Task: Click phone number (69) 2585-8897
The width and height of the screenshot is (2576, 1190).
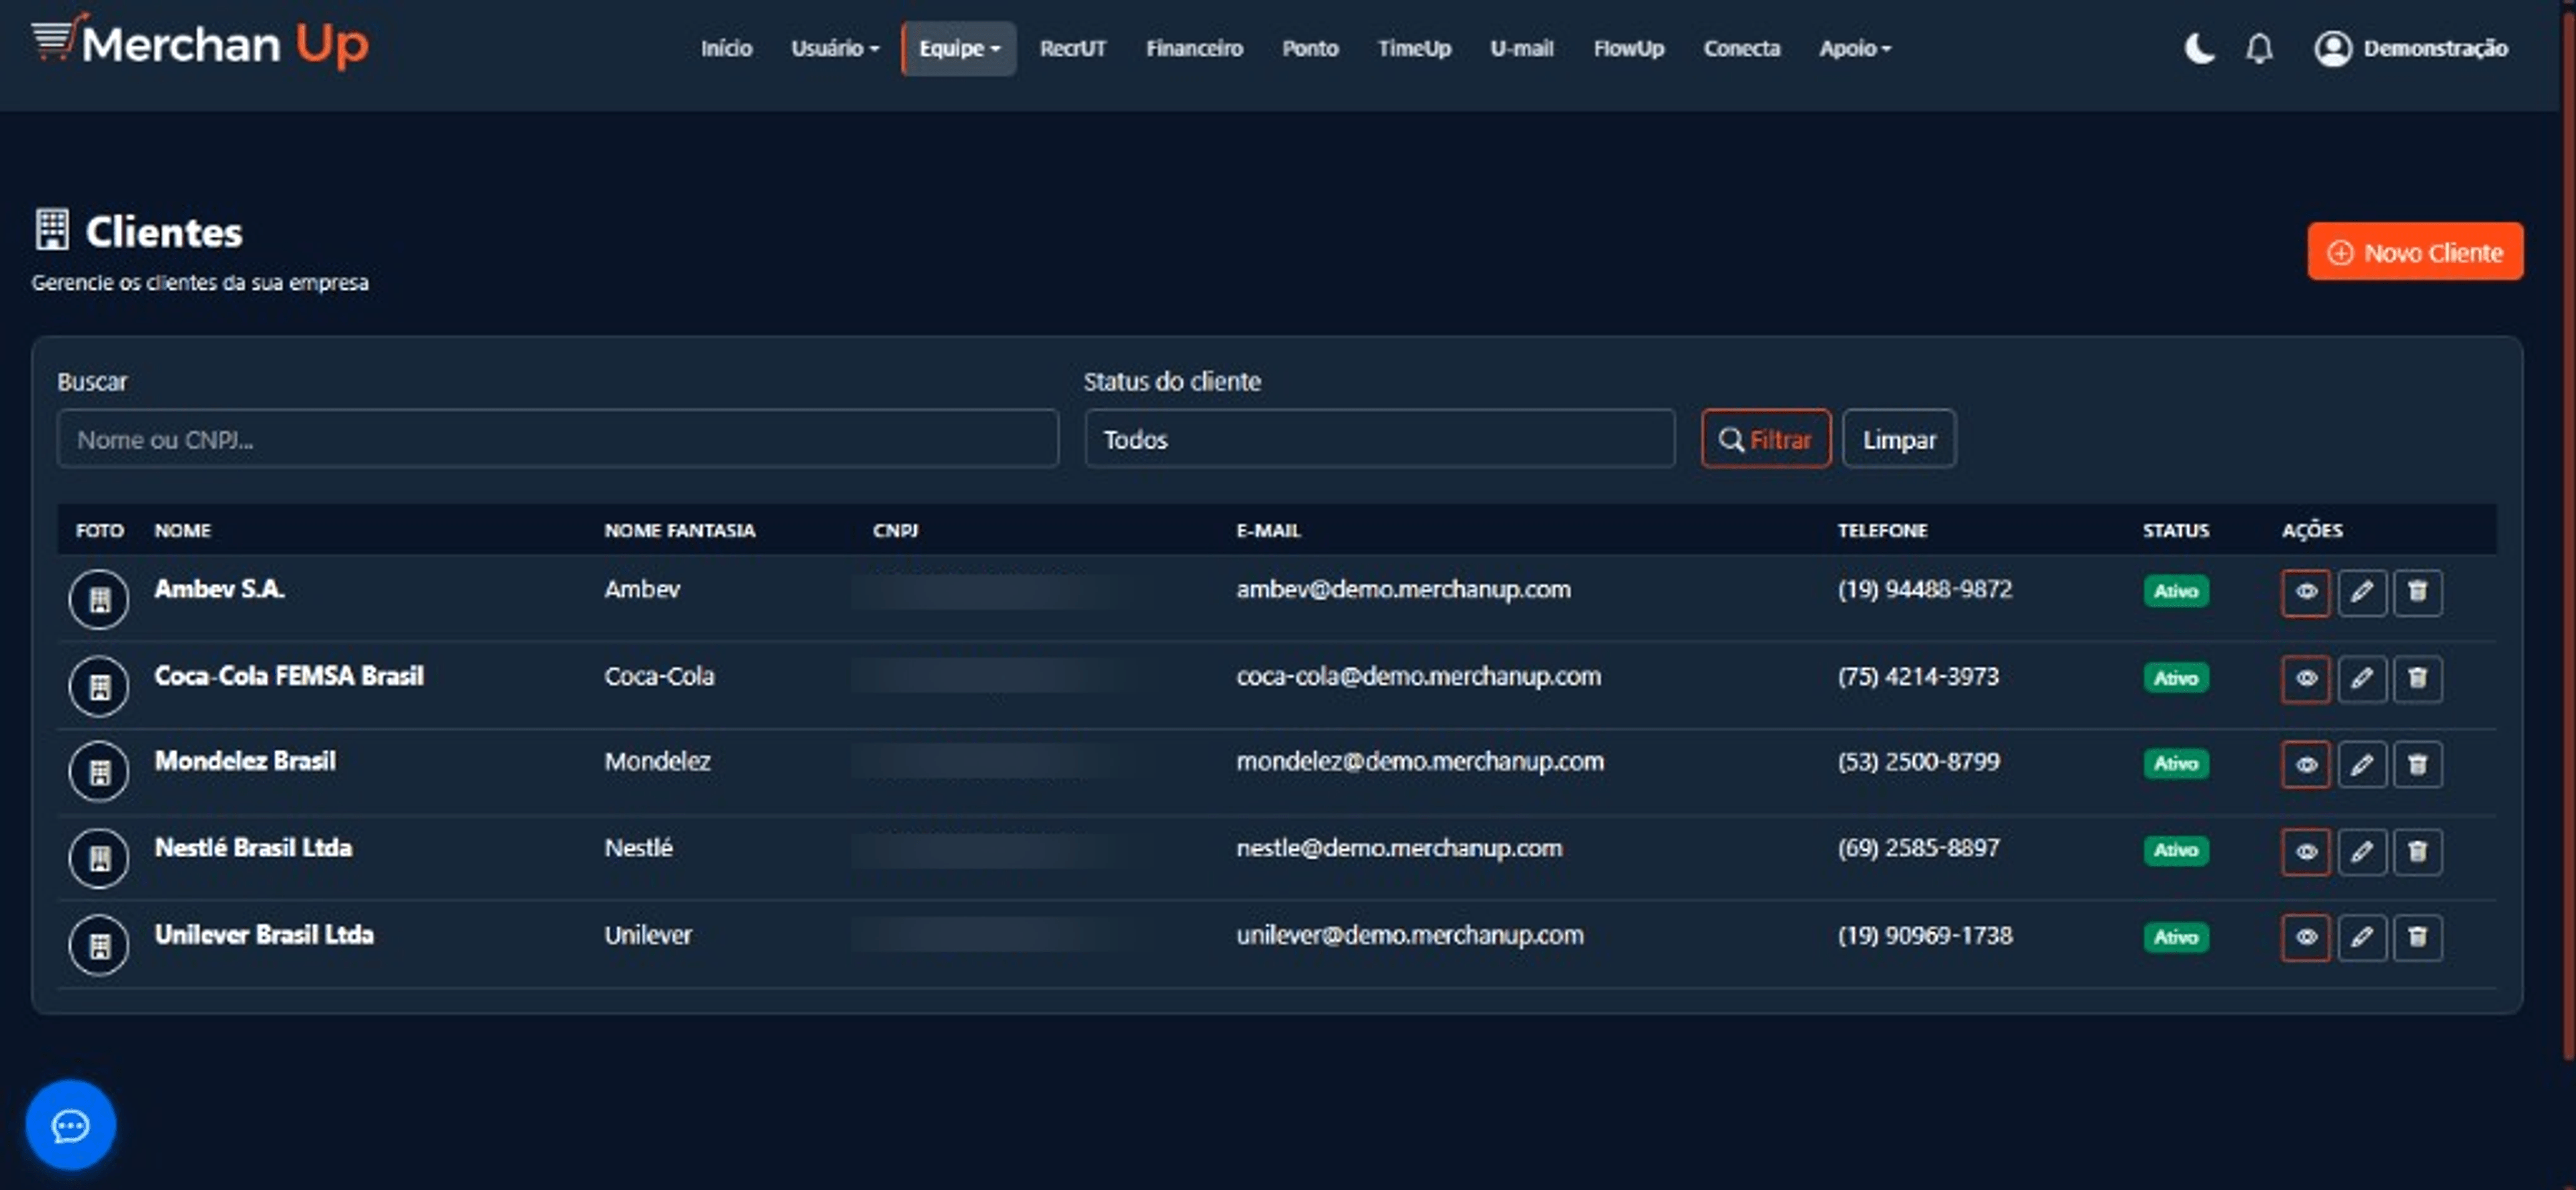Action: click(x=1918, y=849)
